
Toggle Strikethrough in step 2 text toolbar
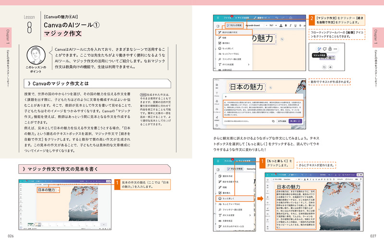click(300, 25)
